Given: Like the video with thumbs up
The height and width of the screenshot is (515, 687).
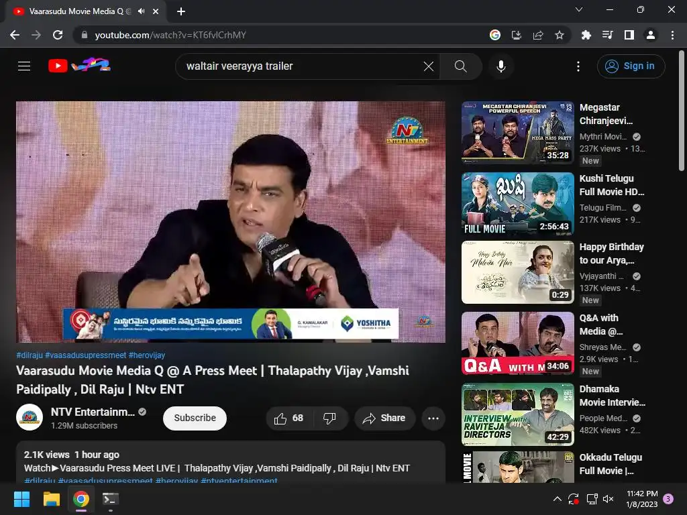Looking at the screenshot, I should [x=289, y=418].
